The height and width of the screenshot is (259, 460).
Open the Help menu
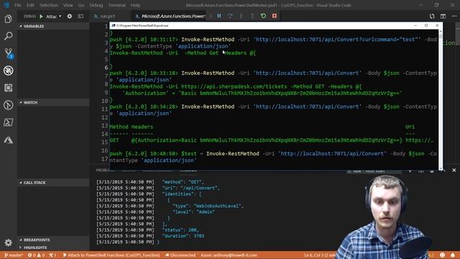[135, 5]
